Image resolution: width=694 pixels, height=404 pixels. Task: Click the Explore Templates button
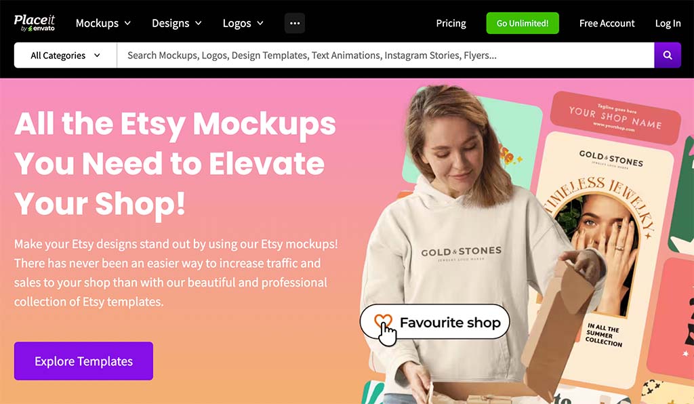[x=83, y=361]
